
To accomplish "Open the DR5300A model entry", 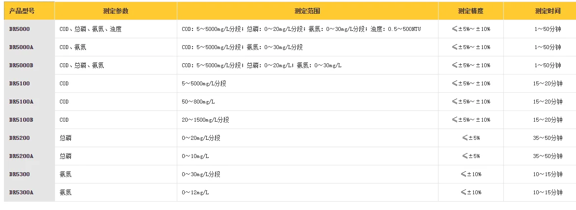I will click(x=21, y=192).
